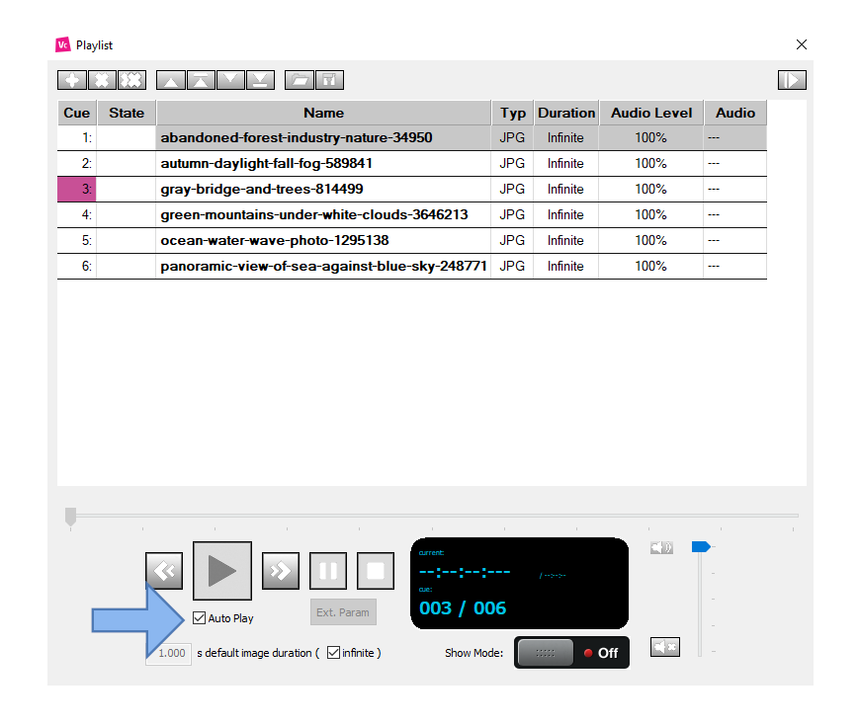The width and height of the screenshot is (860, 726).
Task: Toggle side panel with top-right arrow icon
Action: (x=792, y=81)
